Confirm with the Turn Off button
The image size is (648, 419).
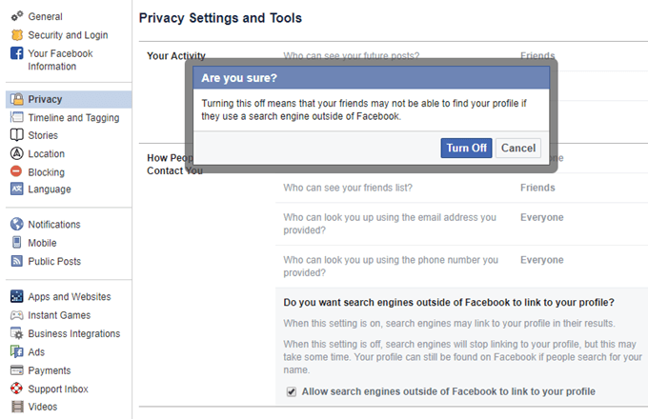[466, 148]
